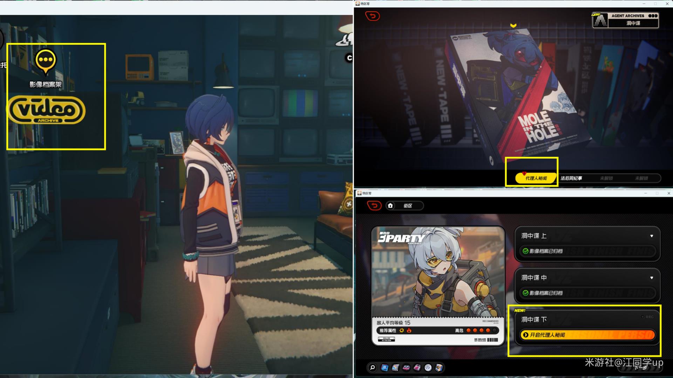This screenshot has width=673, height=378.
Task: Click the yellow chevron above the Mole in the Hole tape
Action: click(x=513, y=26)
